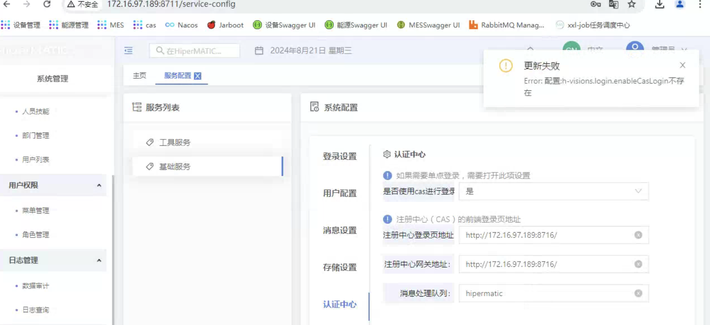Click gear icon next to 认证中心 heading
This screenshot has height=325, width=710.
point(387,154)
